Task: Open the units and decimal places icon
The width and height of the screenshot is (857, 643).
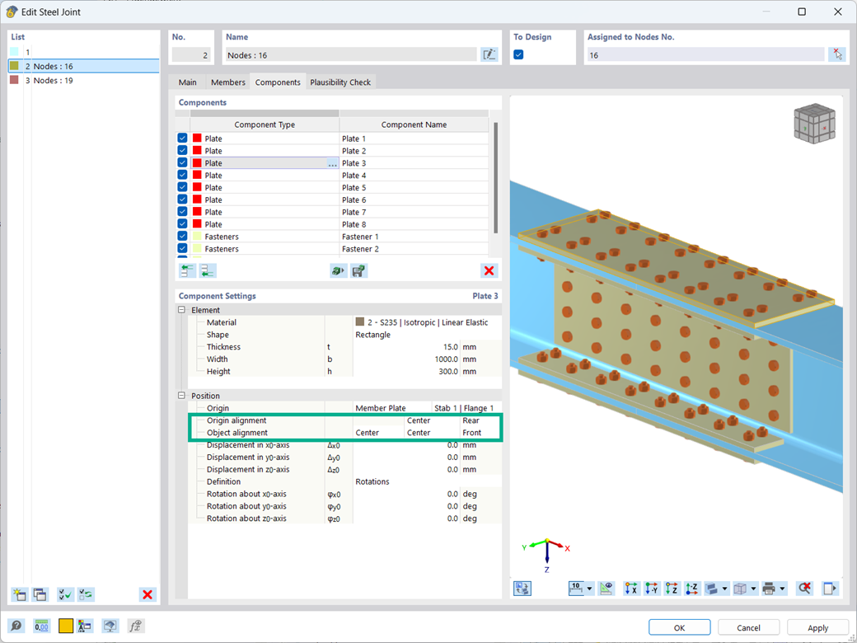Action: (x=41, y=626)
